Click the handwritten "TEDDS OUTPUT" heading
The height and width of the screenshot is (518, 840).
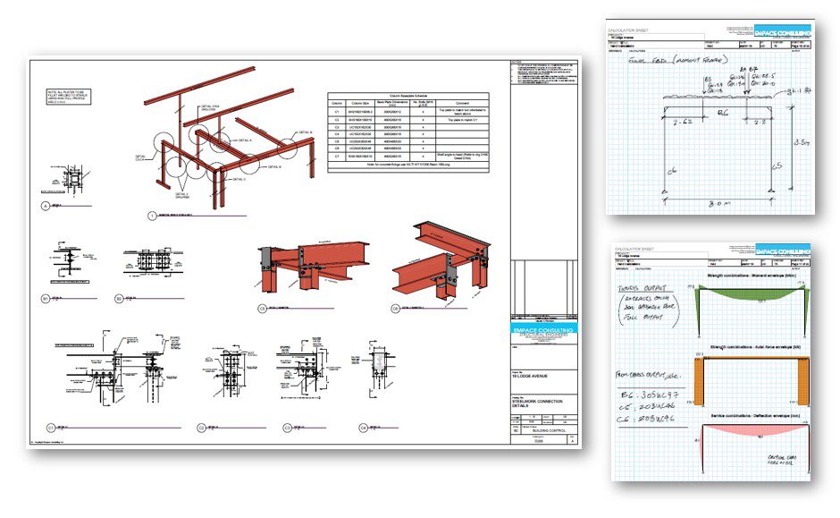coord(643,288)
